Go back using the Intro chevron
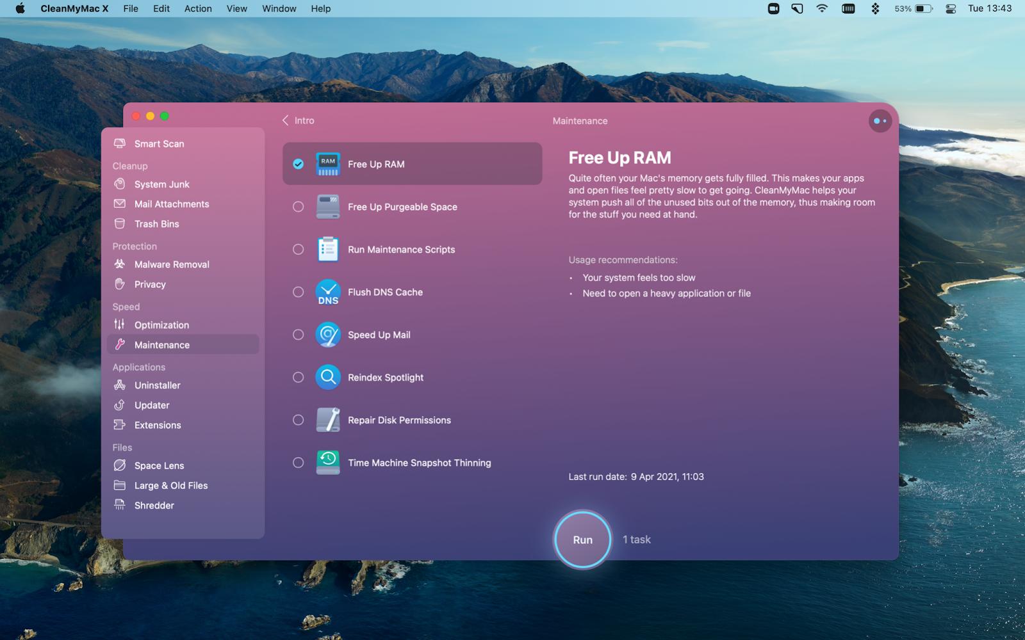The height and width of the screenshot is (640, 1025). click(x=286, y=120)
